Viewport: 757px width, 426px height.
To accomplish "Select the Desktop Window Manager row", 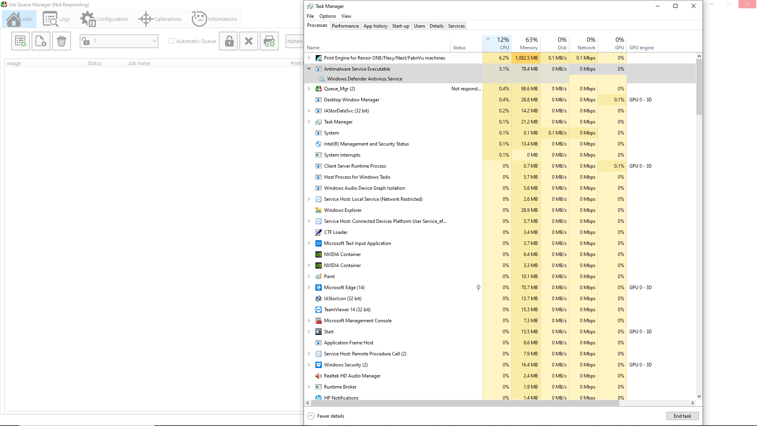I will point(500,100).
